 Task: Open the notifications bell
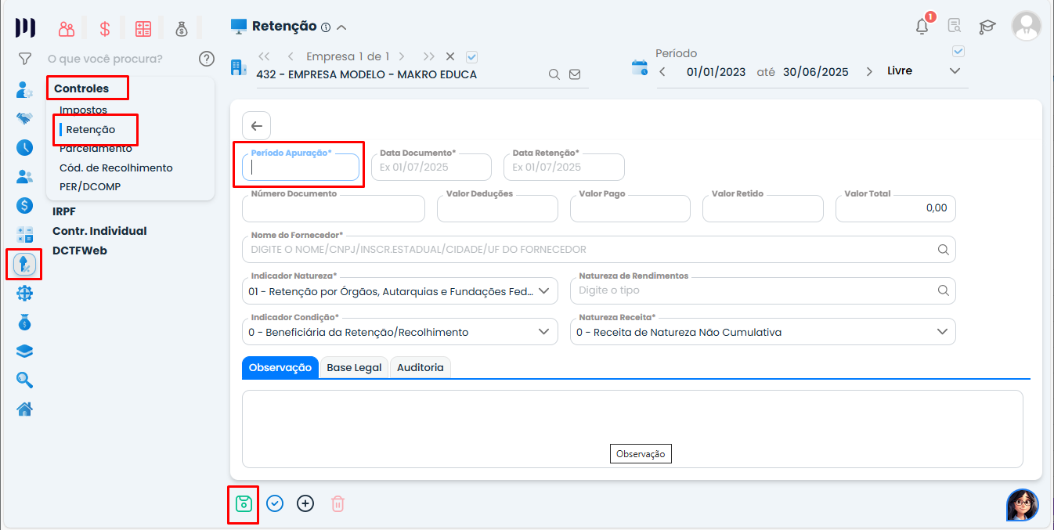(922, 27)
